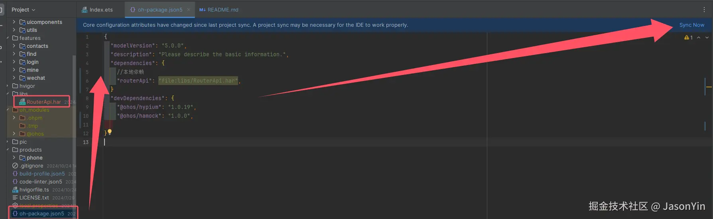Click the LICENSE.txt file icon
The image size is (713, 219).
click(x=15, y=197)
